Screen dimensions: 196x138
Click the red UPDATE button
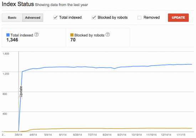(x=178, y=18)
